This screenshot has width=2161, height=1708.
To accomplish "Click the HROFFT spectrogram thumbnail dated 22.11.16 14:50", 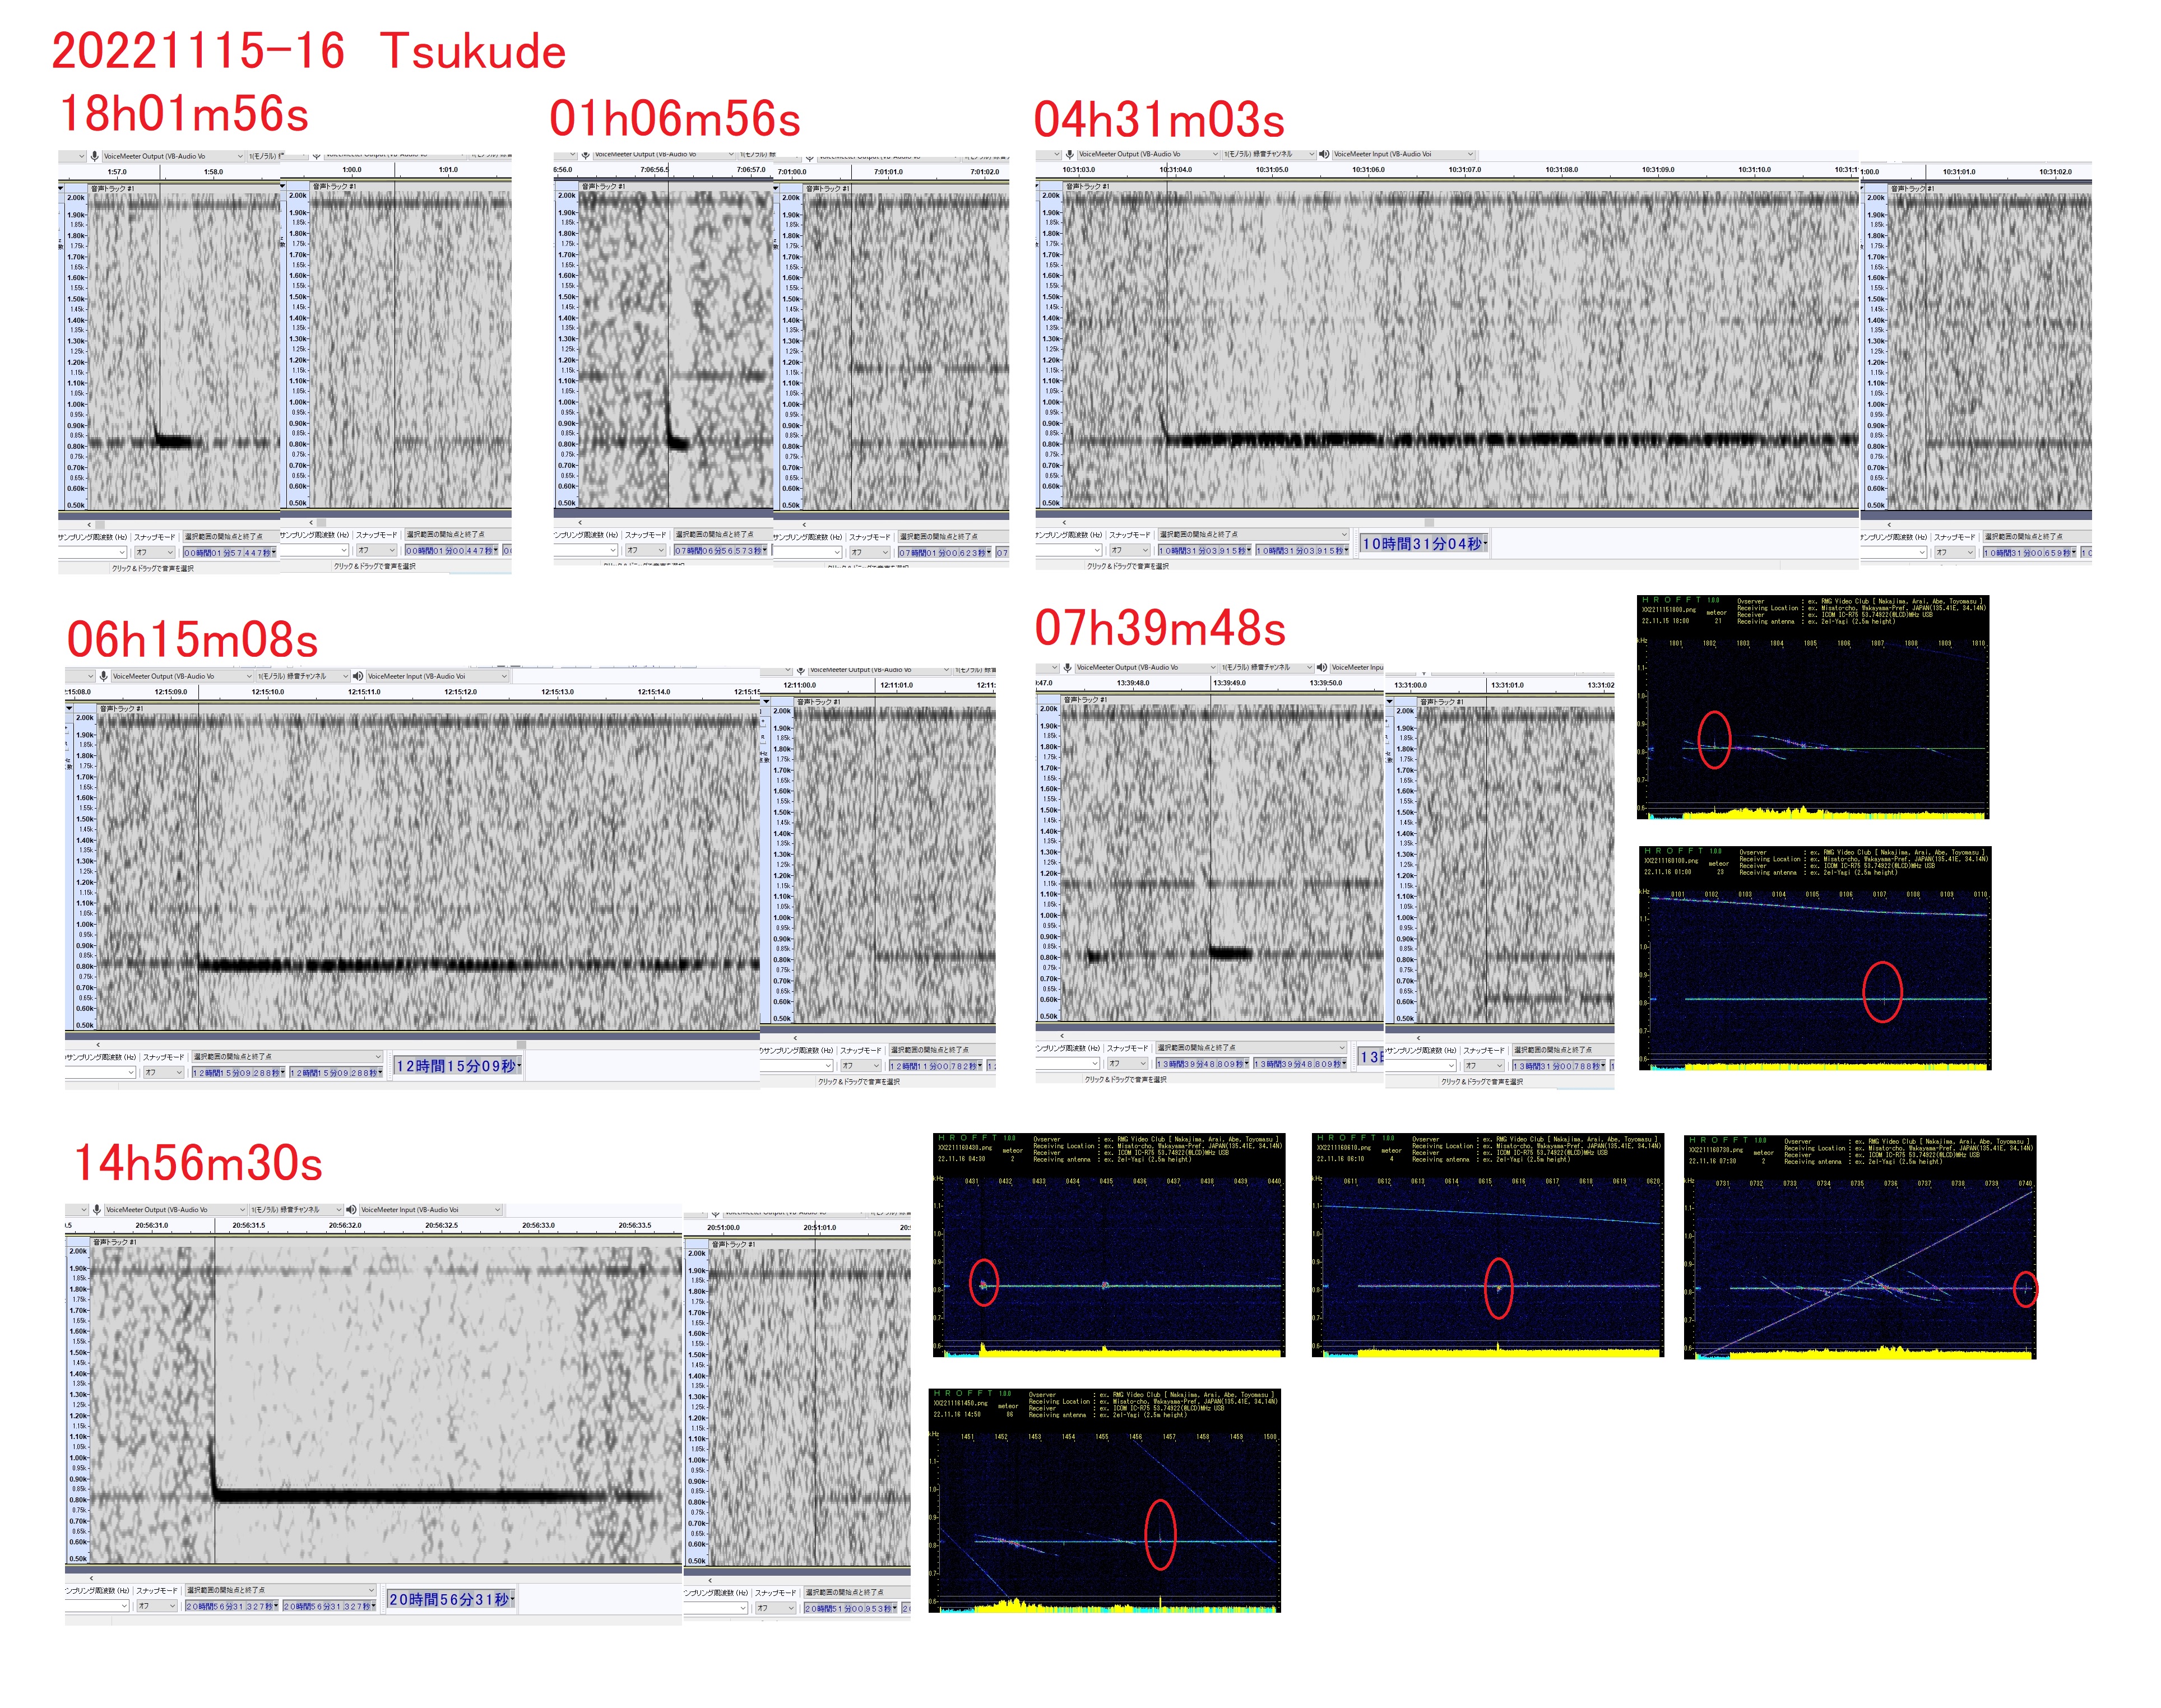I will coord(1104,1500).
